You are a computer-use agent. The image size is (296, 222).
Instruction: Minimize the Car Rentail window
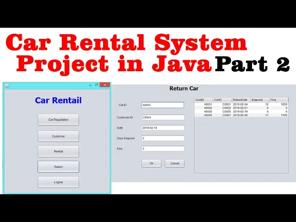(x=90, y=85)
